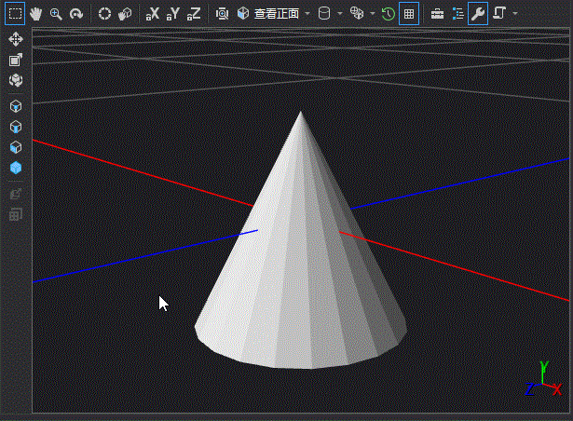
Task: Click the zoom to fit camera icon
Action: pyautogui.click(x=222, y=14)
